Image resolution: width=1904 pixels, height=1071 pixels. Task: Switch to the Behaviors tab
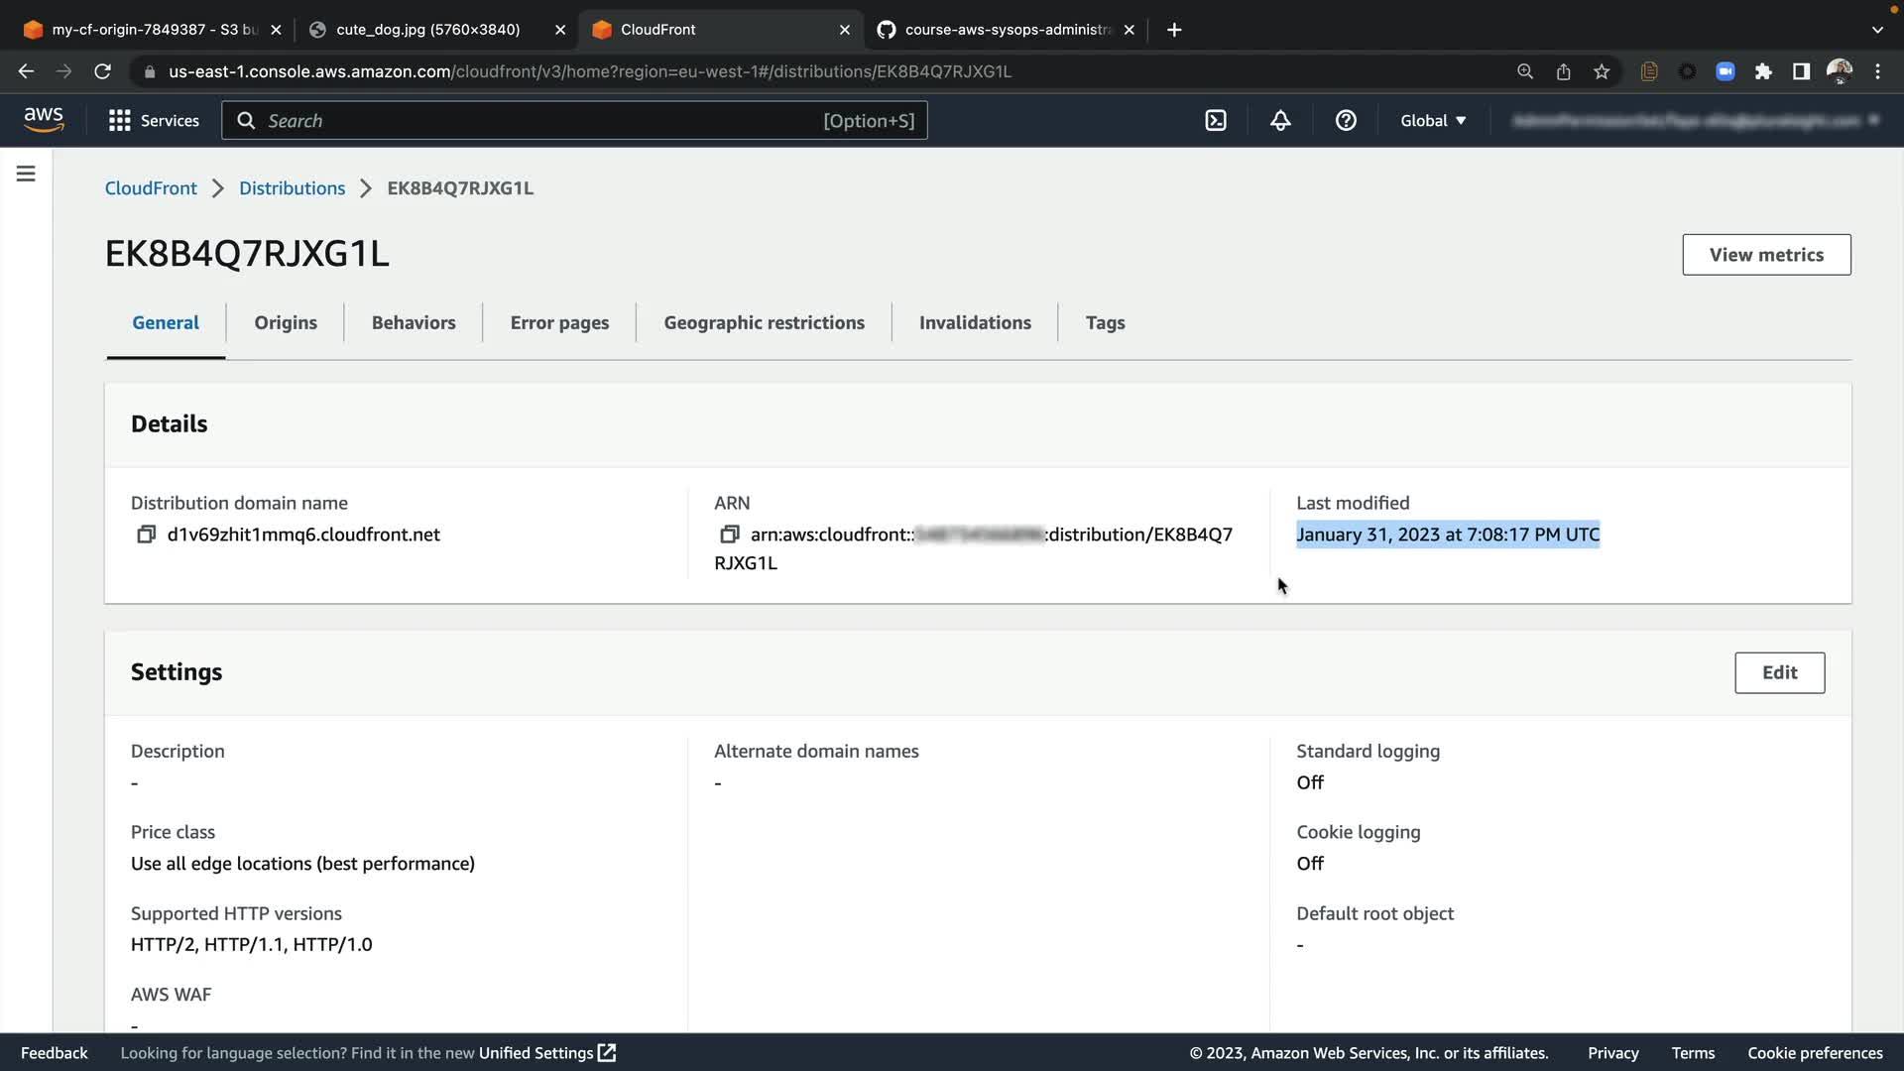(x=414, y=323)
